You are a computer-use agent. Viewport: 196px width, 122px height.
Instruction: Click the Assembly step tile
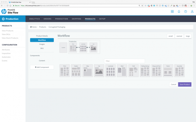coord(179,71)
